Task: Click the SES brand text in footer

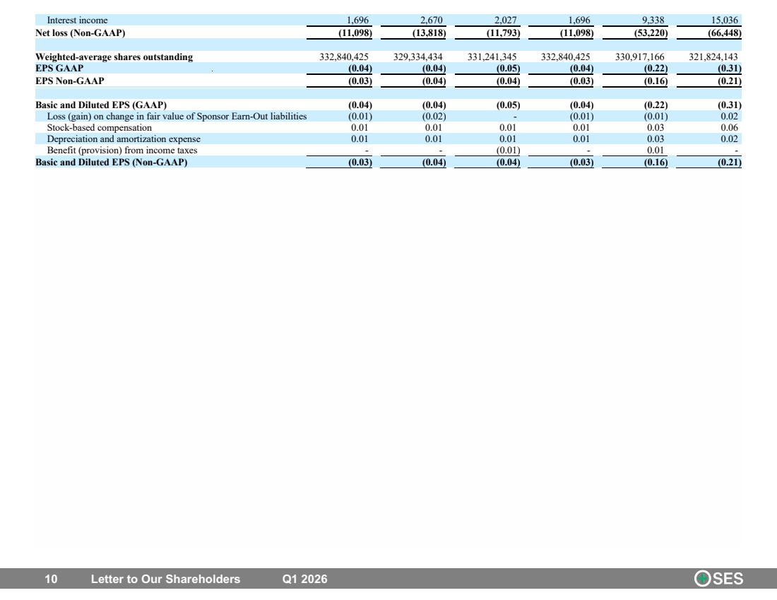Action: click(728, 579)
